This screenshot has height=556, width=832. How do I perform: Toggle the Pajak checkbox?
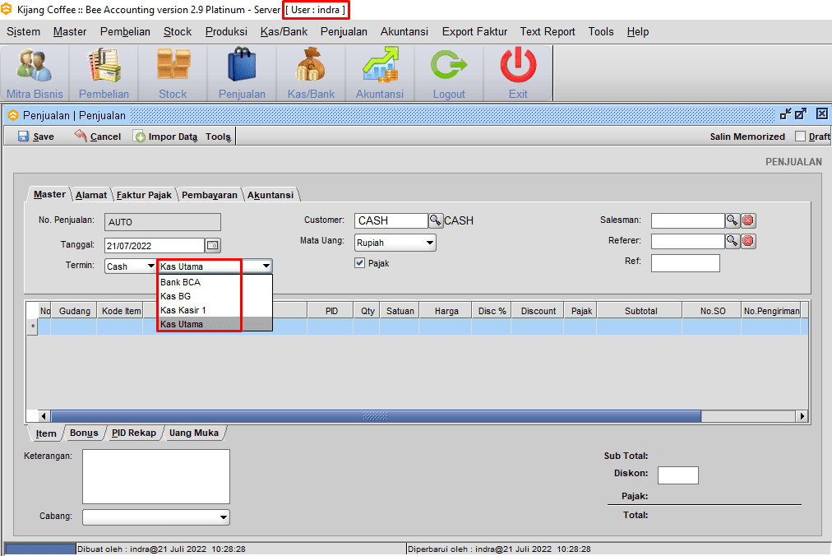tap(359, 263)
